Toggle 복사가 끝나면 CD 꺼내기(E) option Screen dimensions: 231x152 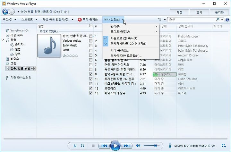[x=131, y=44]
